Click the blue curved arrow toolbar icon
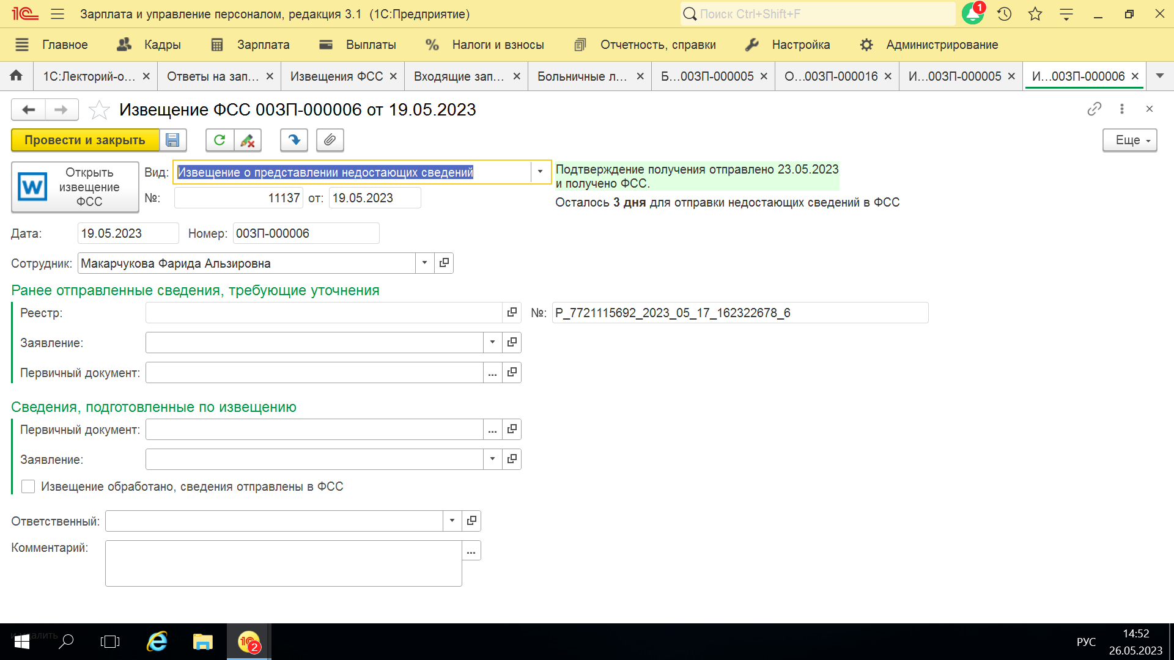 pyautogui.click(x=294, y=140)
